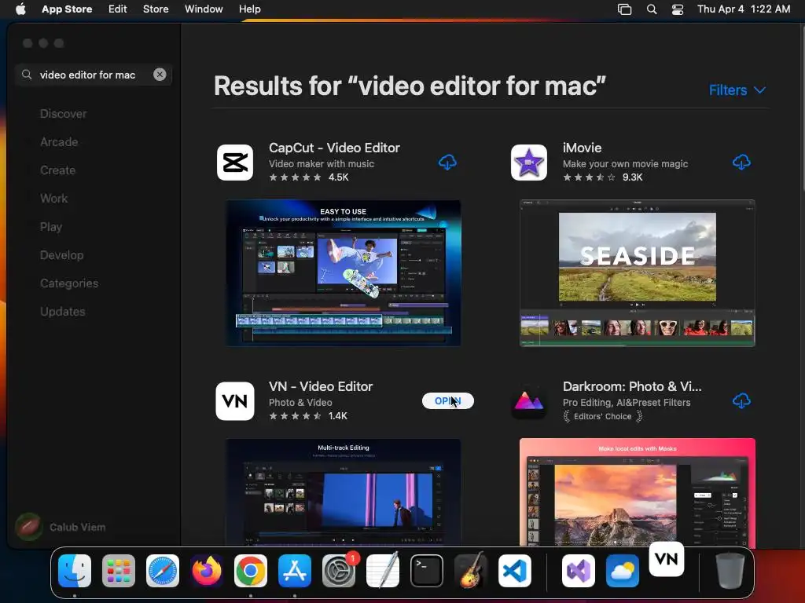Screen dimensions: 805x603
Task: Open the Darkroom: Photo & Vi... title
Action: pyautogui.click(x=632, y=386)
